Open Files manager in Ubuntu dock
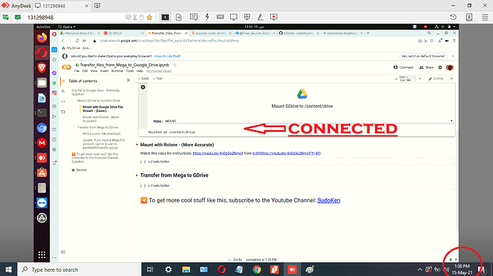493x276 pixels. pyautogui.click(x=42, y=83)
